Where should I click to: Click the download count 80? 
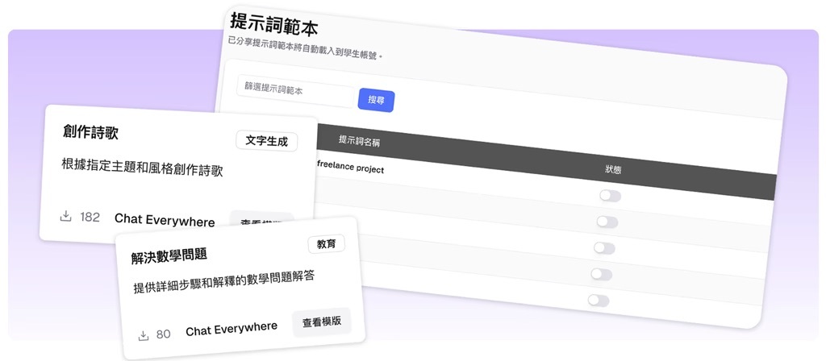(x=163, y=334)
